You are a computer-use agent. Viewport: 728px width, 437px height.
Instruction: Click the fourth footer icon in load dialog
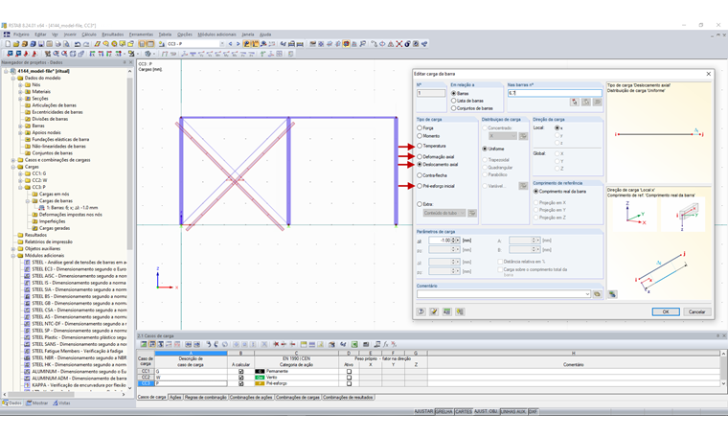(x=460, y=311)
